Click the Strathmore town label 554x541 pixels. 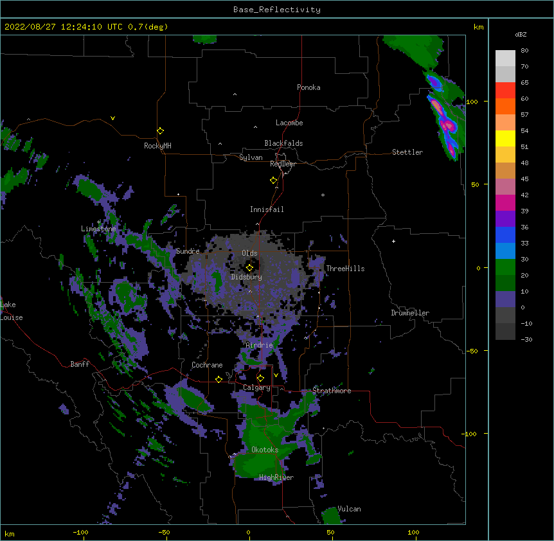coord(332,391)
